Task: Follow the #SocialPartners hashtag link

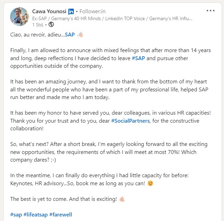Action: pos(130,121)
